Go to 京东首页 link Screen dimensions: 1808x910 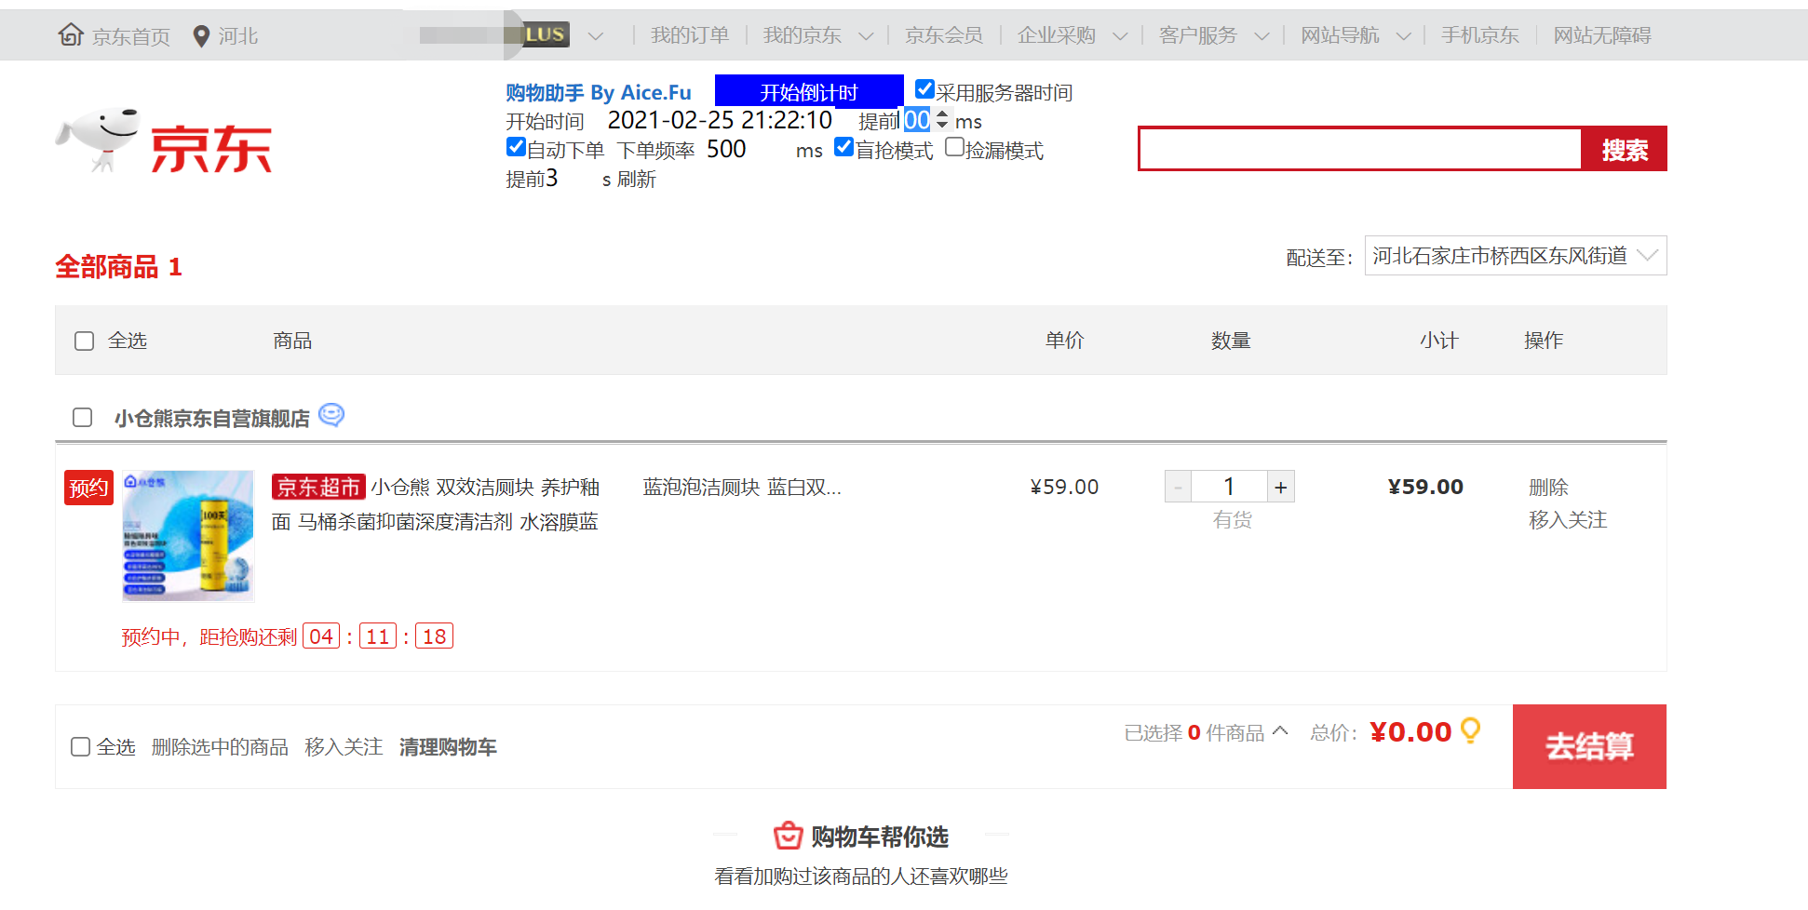(x=130, y=36)
